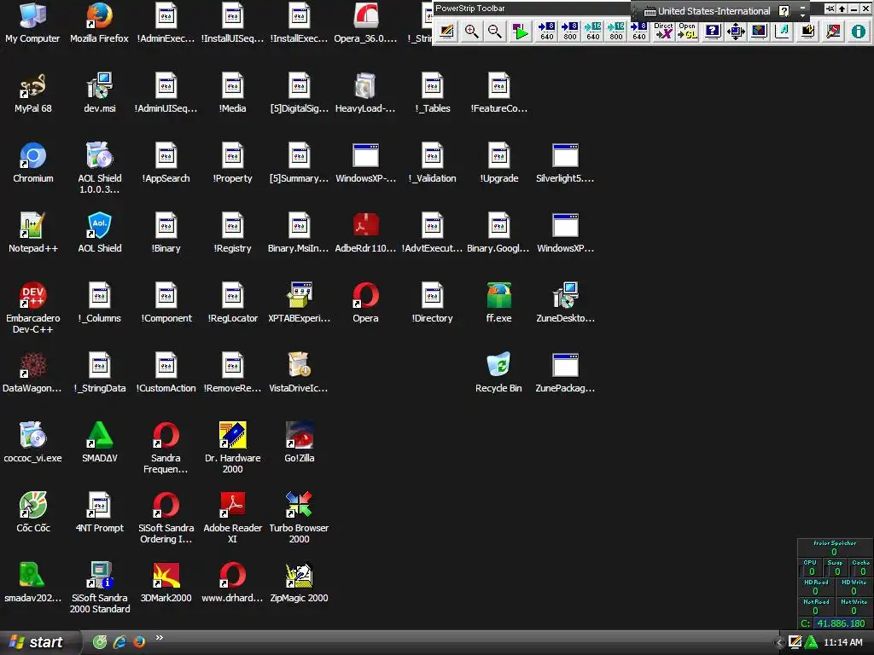Select the !CustomAction file icon
The width and height of the screenshot is (874, 655).
pos(166,372)
